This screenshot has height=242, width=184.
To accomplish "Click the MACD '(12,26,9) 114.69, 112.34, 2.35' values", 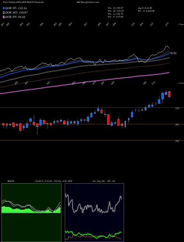I will [x=50, y=181].
